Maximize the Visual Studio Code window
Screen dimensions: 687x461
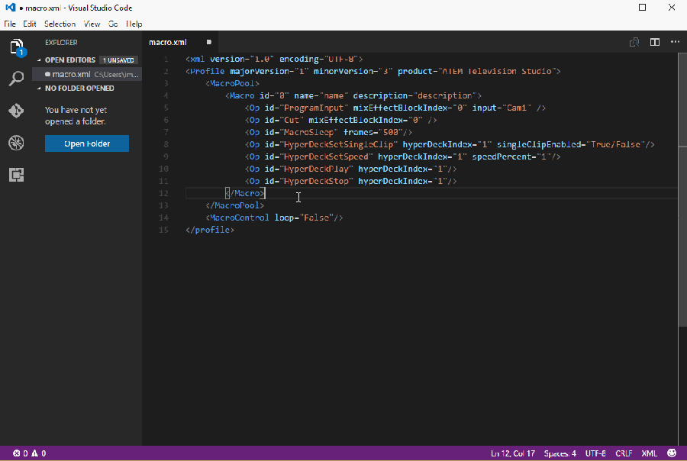642,8
